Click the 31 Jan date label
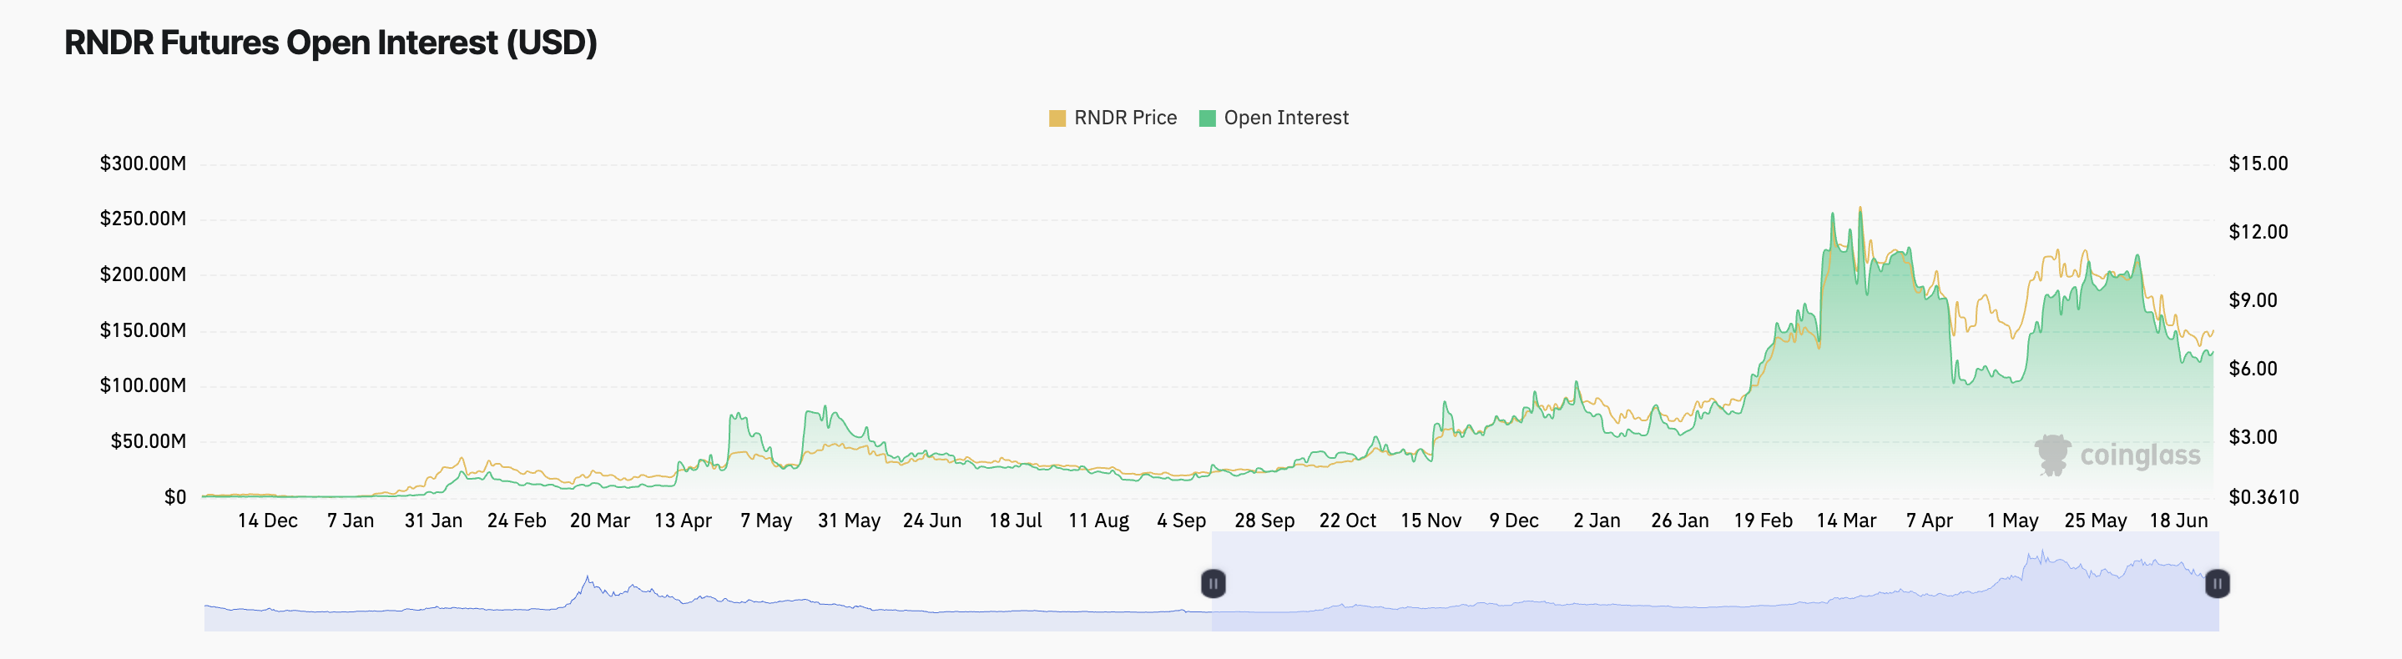The width and height of the screenshot is (2402, 659). 434,521
